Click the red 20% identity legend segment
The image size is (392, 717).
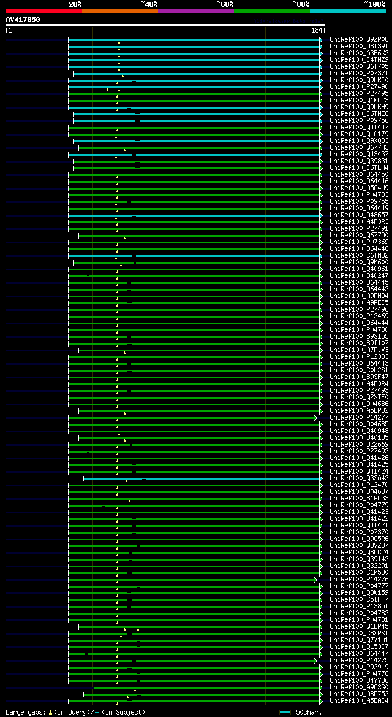tap(44, 10)
